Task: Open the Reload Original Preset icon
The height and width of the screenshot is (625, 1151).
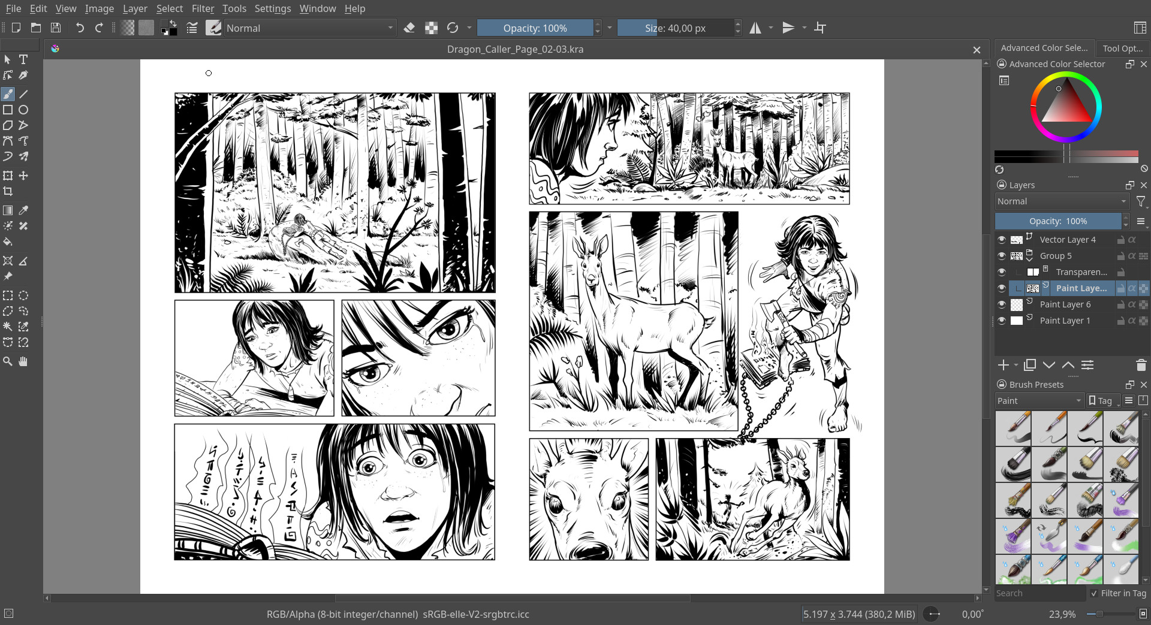Action: coord(454,28)
